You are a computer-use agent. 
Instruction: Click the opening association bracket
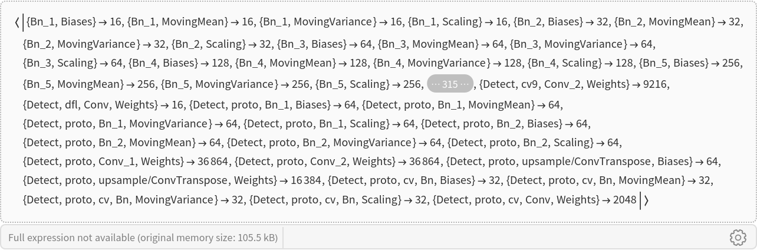click(x=17, y=22)
